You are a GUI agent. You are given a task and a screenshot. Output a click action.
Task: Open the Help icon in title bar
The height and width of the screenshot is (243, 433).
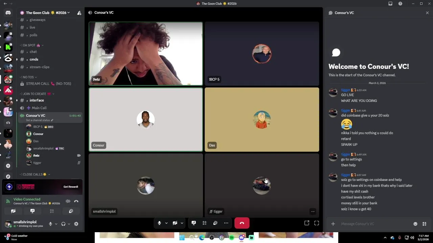tap(400, 3)
